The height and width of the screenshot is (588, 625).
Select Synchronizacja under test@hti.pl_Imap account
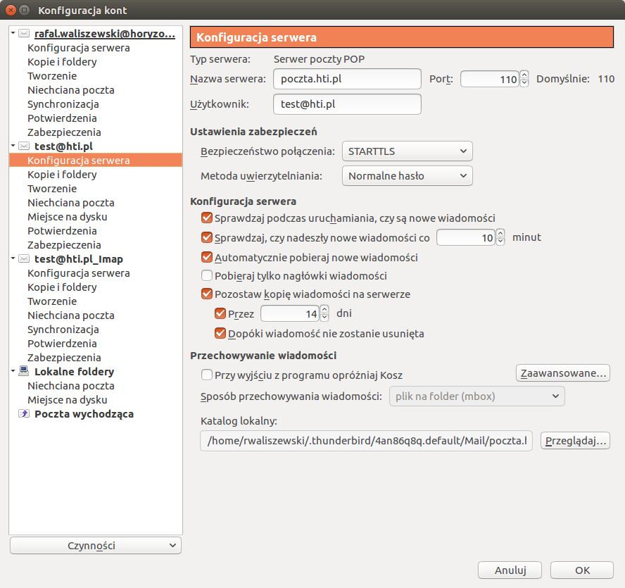tap(63, 330)
